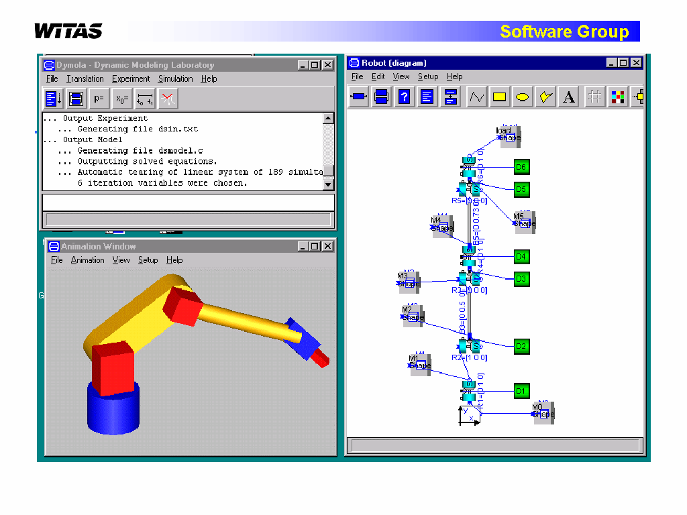This screenshot has height=515, width=687.
Task: Click the Dymola command input field
Action: (188, 203)
